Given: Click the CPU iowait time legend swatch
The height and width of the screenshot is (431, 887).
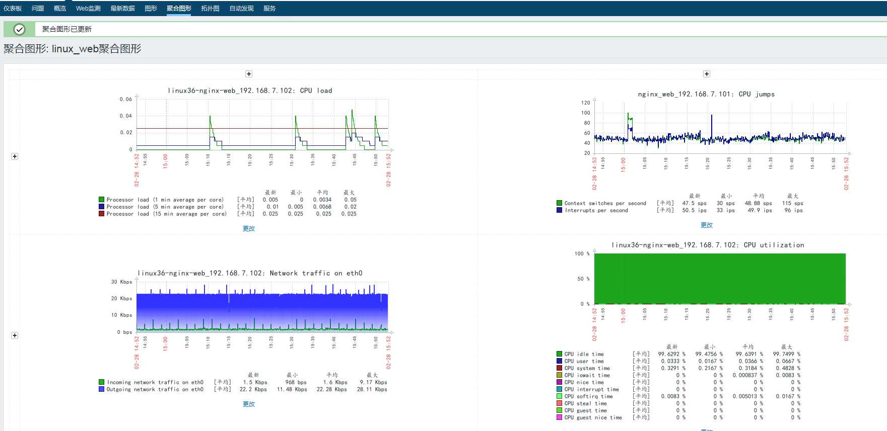Looking at the screenshot, I should [x=560, y=375].
